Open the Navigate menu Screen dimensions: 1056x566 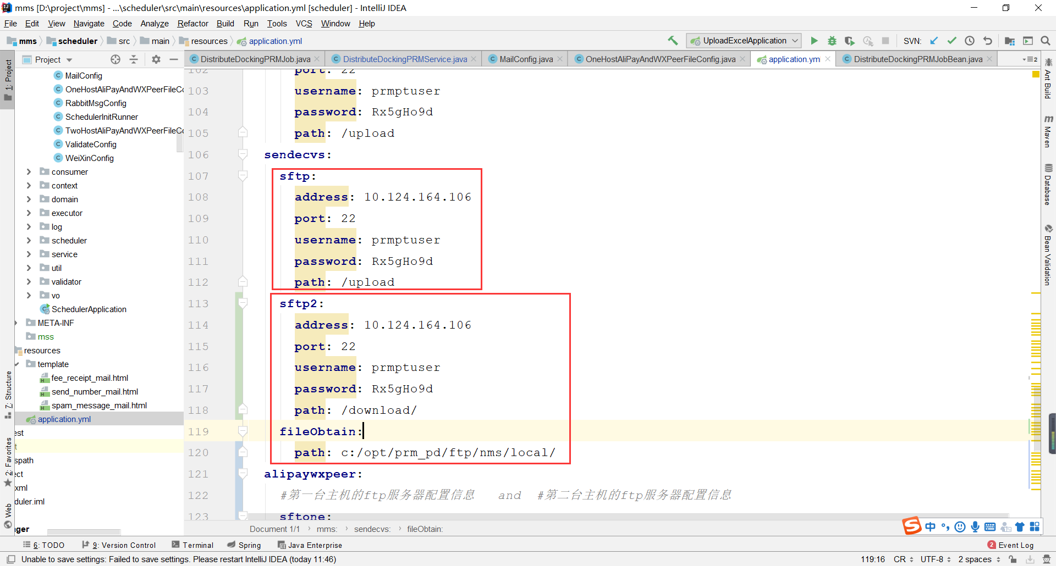(x=89, y=24)
